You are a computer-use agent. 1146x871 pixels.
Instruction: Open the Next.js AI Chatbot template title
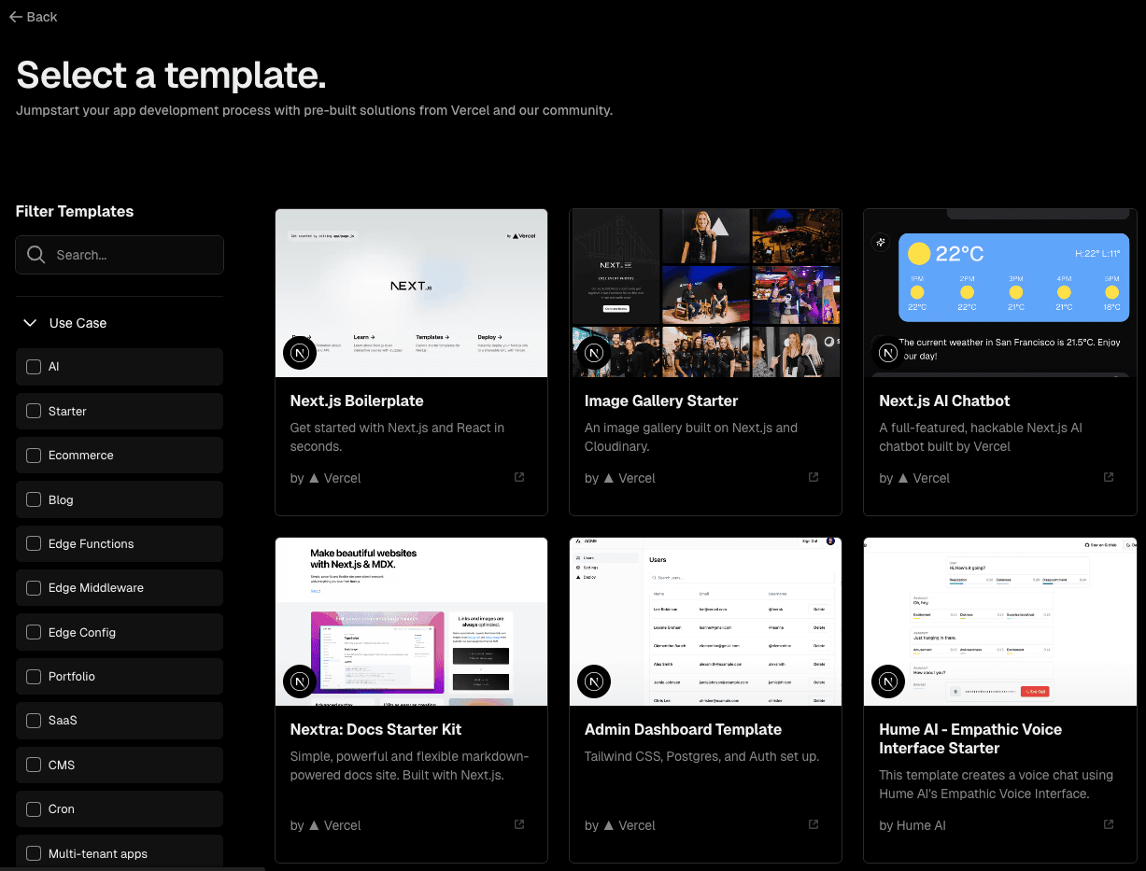click(x=944, y=400)
